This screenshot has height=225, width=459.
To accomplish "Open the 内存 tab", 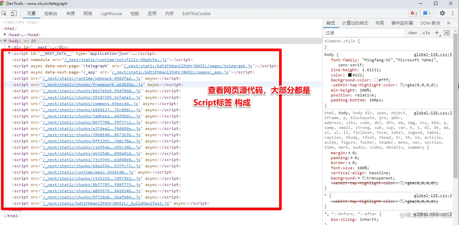I will pos(169,13).
